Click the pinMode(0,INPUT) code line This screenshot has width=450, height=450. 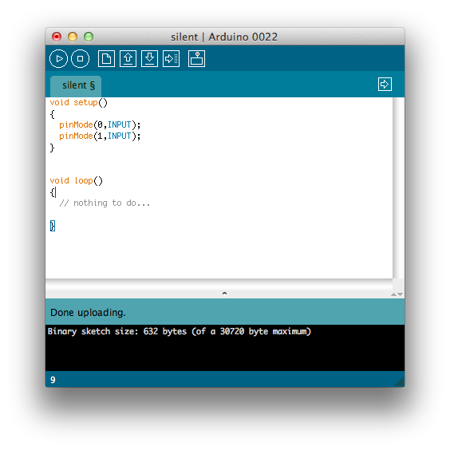click(x=100, y=124)
